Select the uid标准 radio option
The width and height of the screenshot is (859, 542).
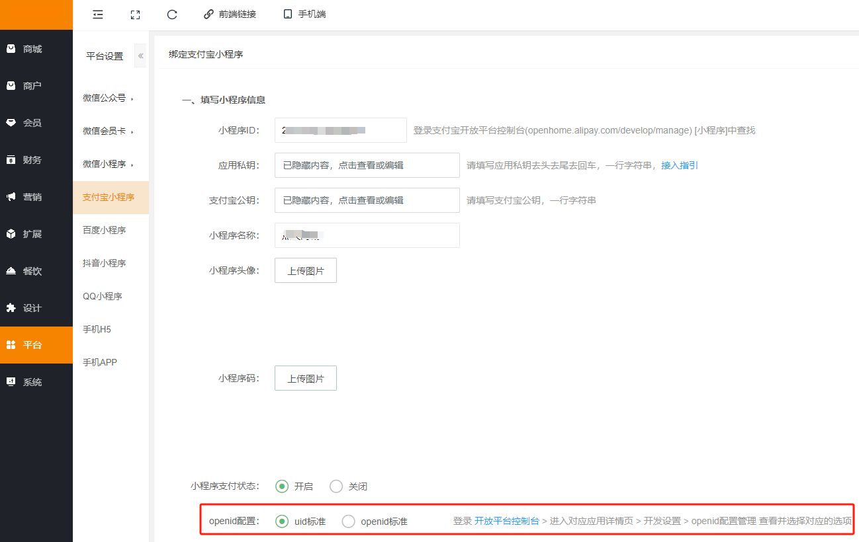pos(283,522)
